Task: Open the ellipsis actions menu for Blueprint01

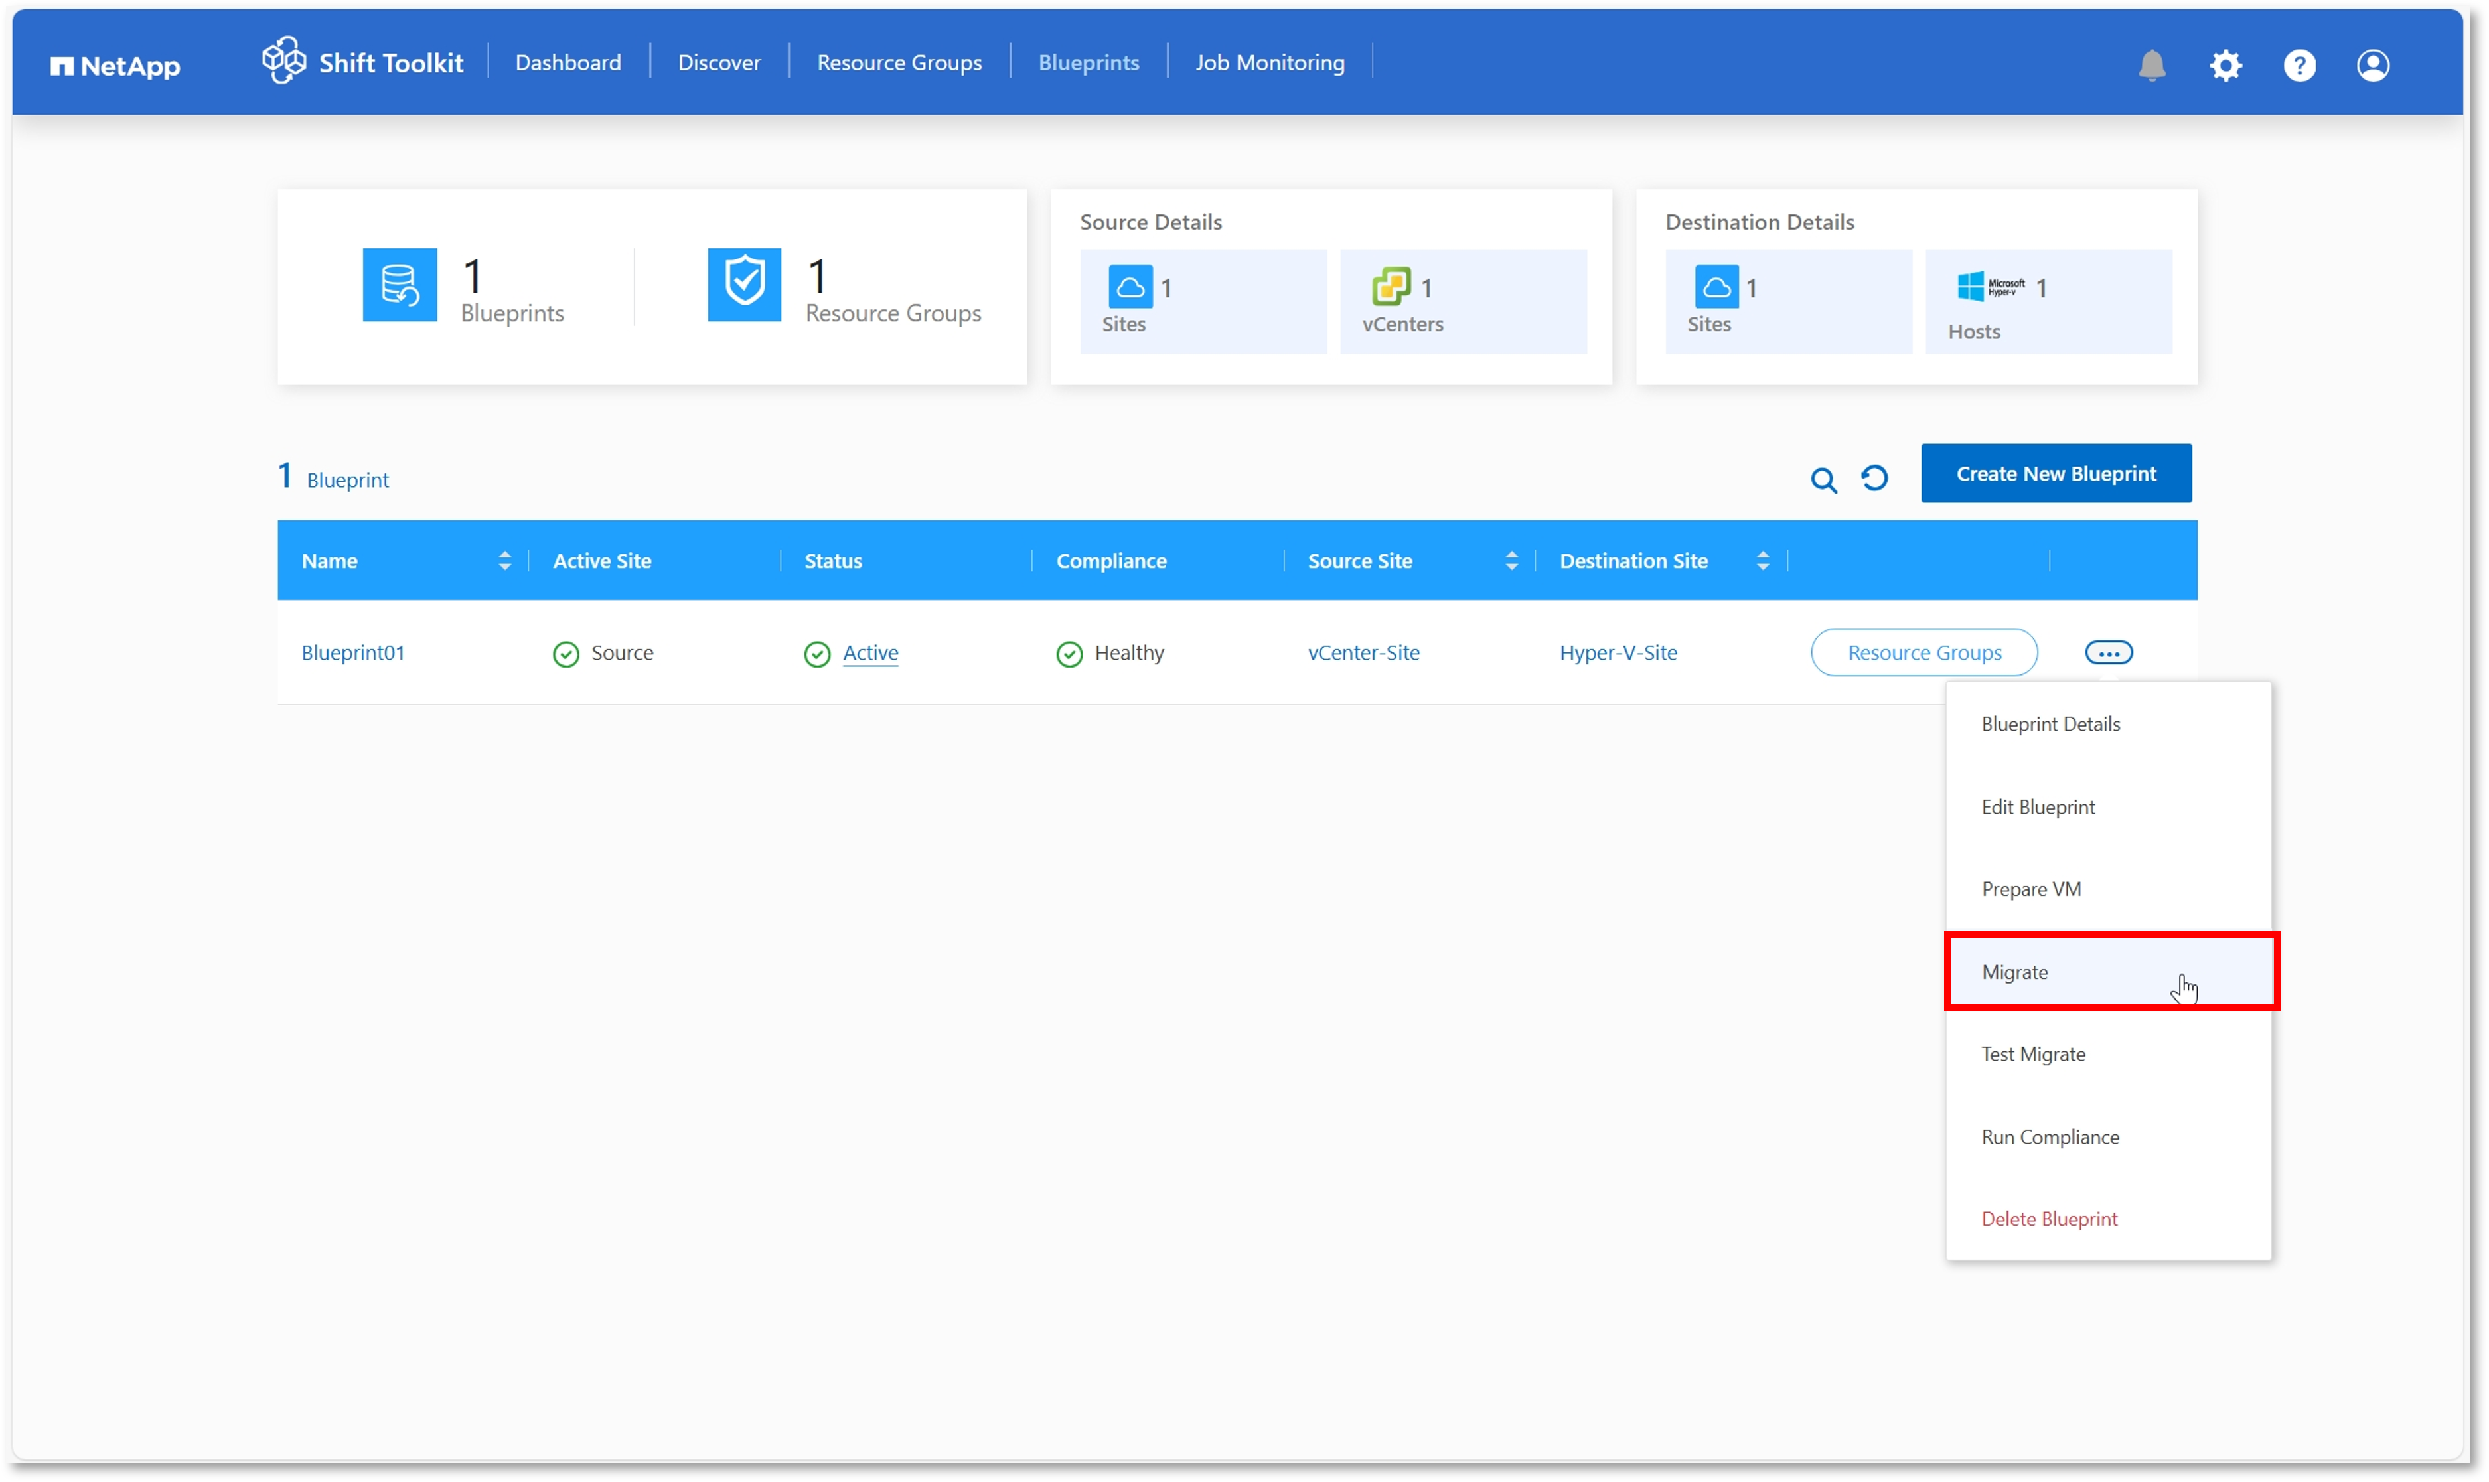Action: point(2107,652)
